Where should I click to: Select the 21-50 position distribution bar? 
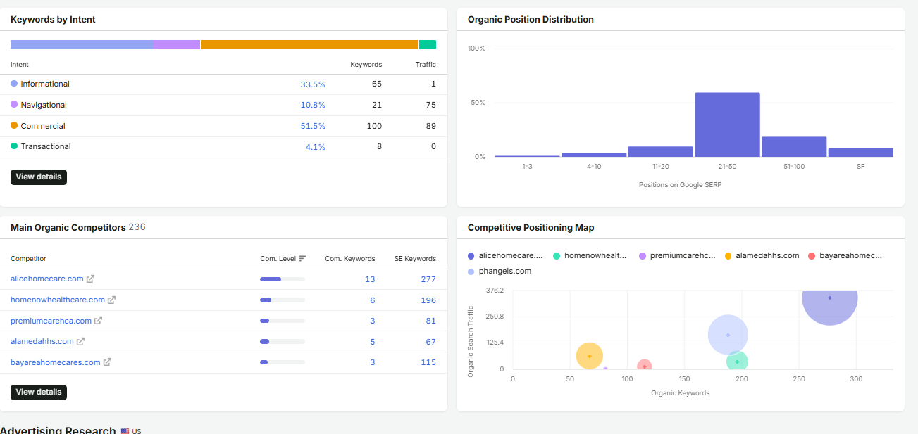pyautogui.click(x=727, y=125)
